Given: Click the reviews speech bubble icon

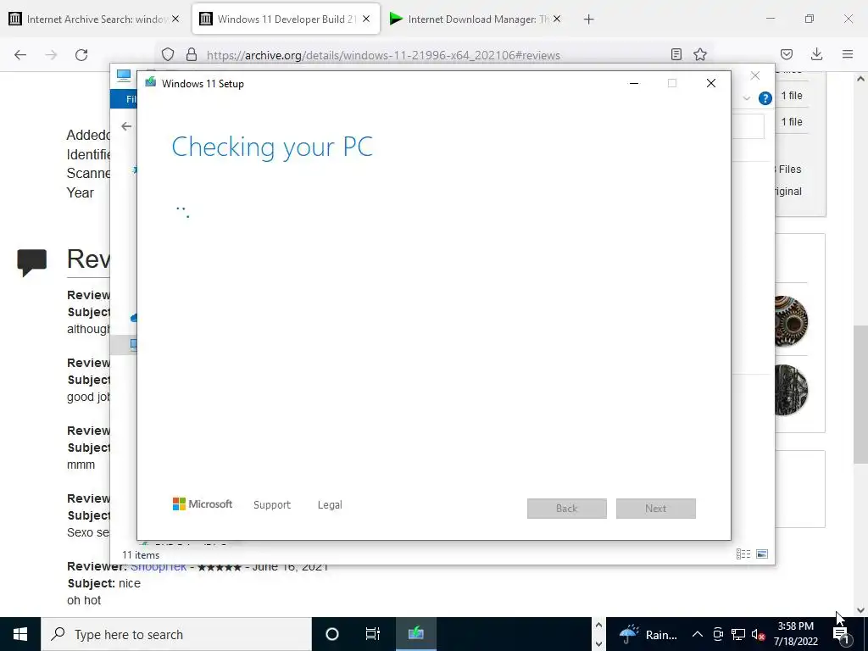Looking at the screenshot, I should coord(31,263).
